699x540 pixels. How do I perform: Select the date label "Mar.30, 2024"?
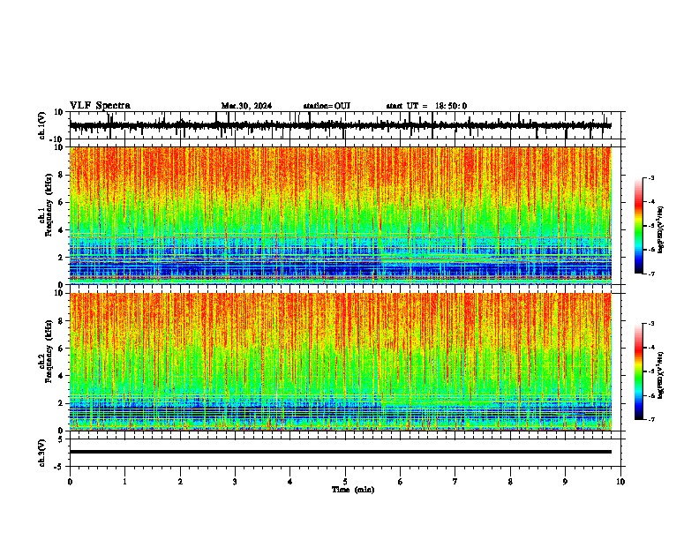point(246,106)
